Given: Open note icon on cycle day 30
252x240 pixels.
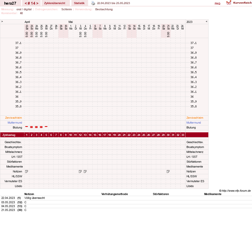Looking at the screenshot, I should coord(168,172).
